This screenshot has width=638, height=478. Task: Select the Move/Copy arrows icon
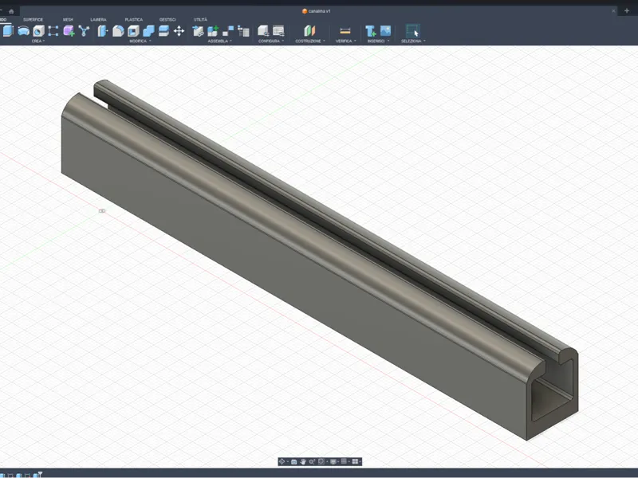[x=179, y=31]
